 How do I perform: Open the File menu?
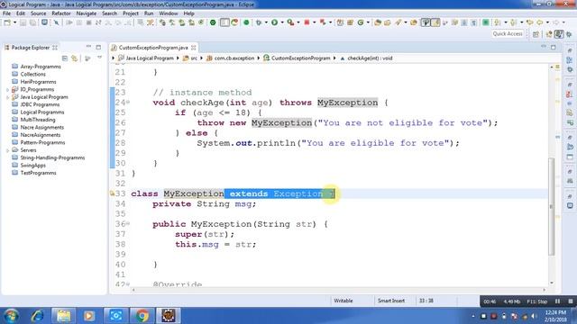click(x=6, y=13)
